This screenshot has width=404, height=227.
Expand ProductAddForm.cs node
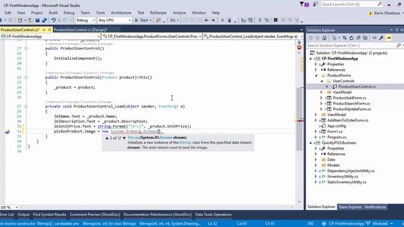pos(321,98)
